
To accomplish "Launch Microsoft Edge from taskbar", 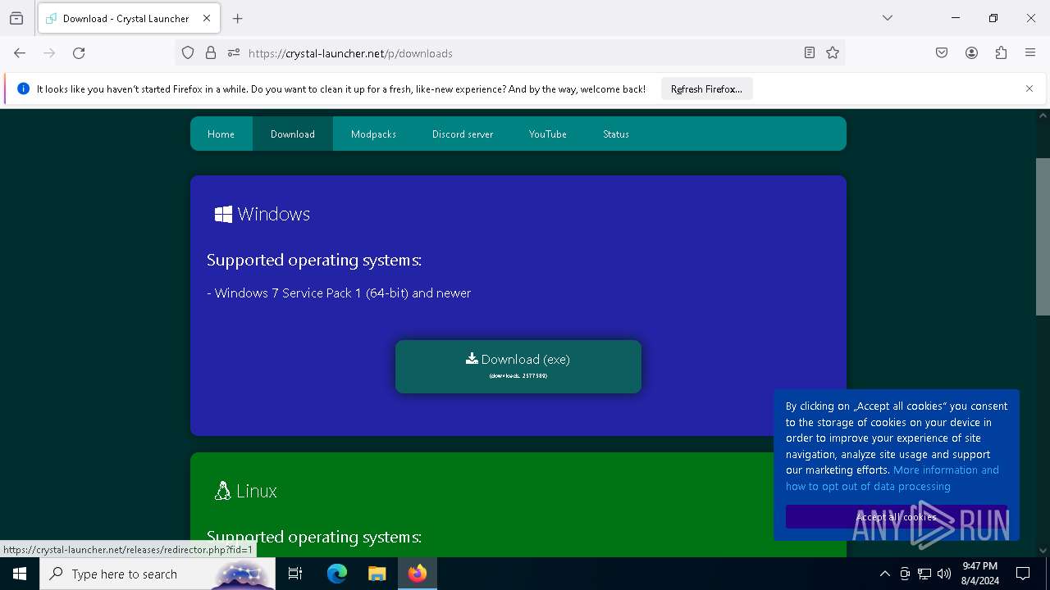I will pos(337,574).
